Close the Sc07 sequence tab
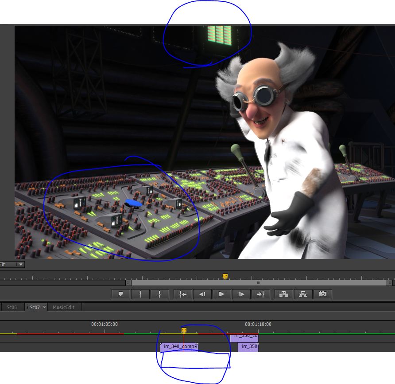 pos(44,307)
